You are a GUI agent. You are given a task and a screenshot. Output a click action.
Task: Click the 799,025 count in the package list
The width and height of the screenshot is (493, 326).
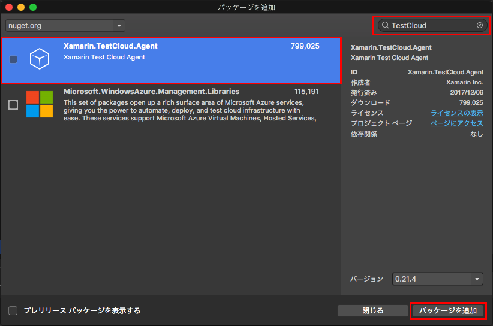coord(305,46)
